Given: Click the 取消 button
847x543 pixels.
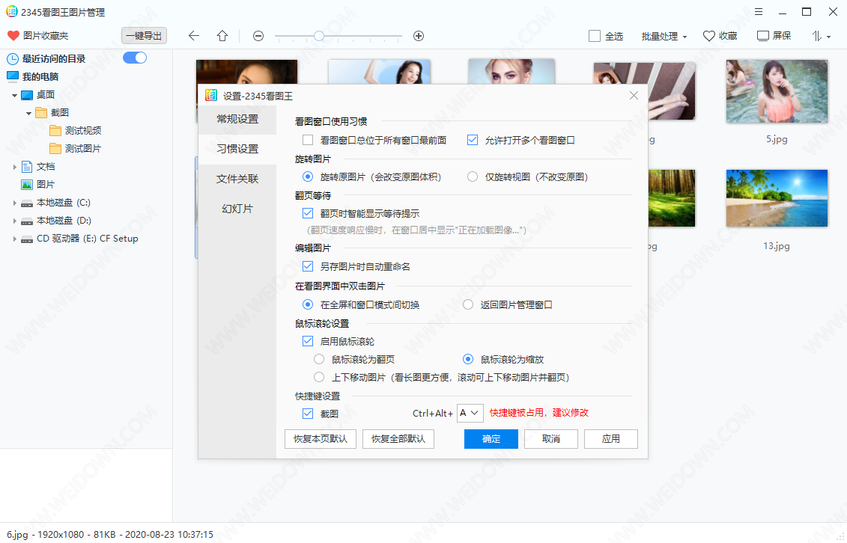Looking at the screenshot, I should (551, 439).
